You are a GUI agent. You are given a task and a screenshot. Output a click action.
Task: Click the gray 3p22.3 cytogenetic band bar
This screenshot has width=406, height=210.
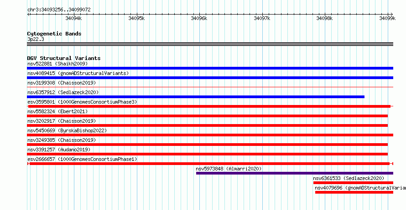(210, 45)
